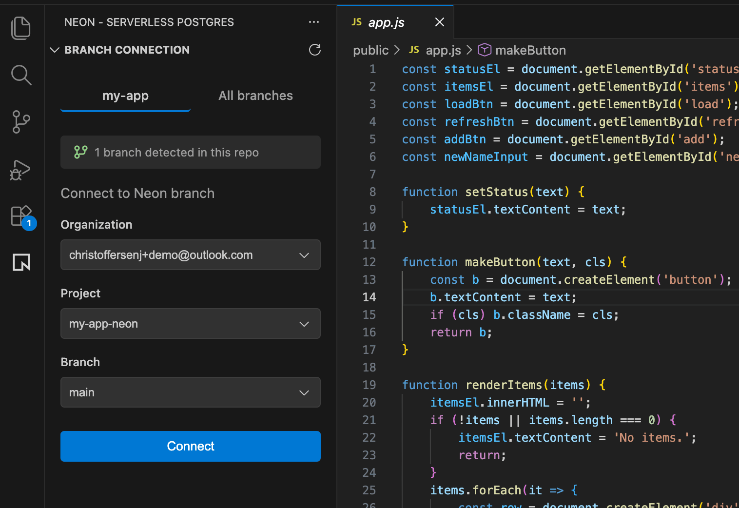Open the Source Control view
This screenshot has width=739, height=508.
pos(21,122)
